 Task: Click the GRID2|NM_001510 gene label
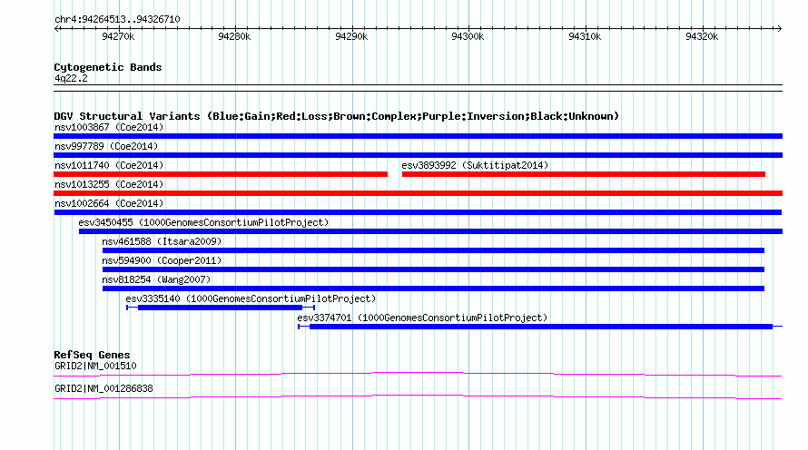coord(95,366)
